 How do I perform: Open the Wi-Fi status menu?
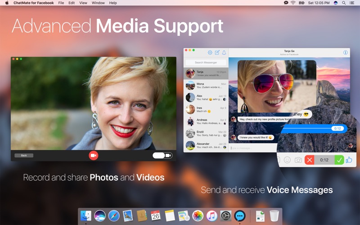(293, 3)
